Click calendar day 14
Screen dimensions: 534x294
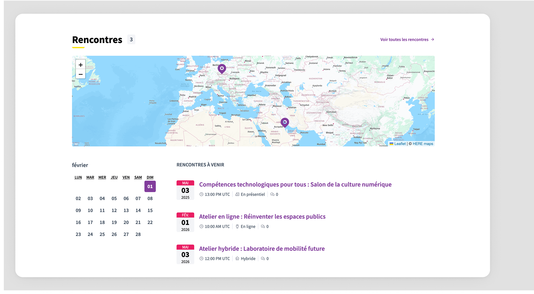pyautogui.click(x=138, y=210)
